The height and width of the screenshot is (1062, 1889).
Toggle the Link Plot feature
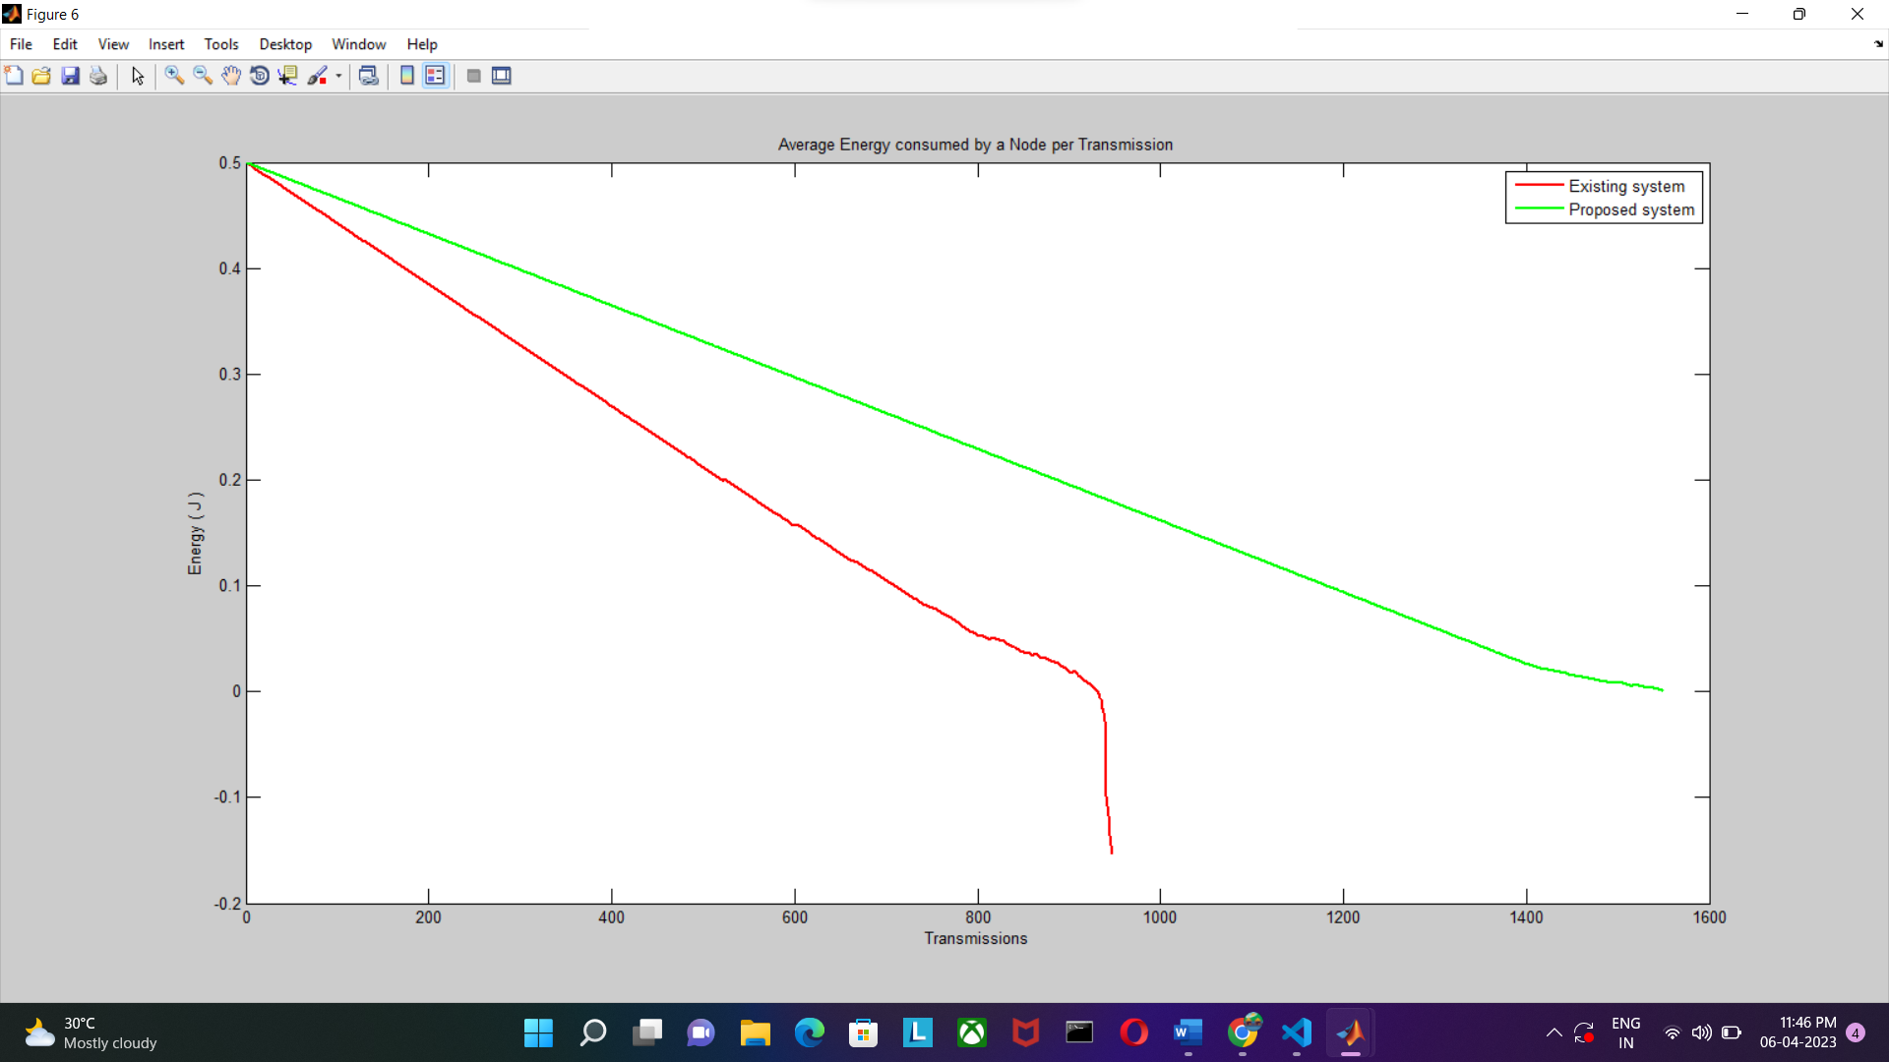tap(369, 76)
